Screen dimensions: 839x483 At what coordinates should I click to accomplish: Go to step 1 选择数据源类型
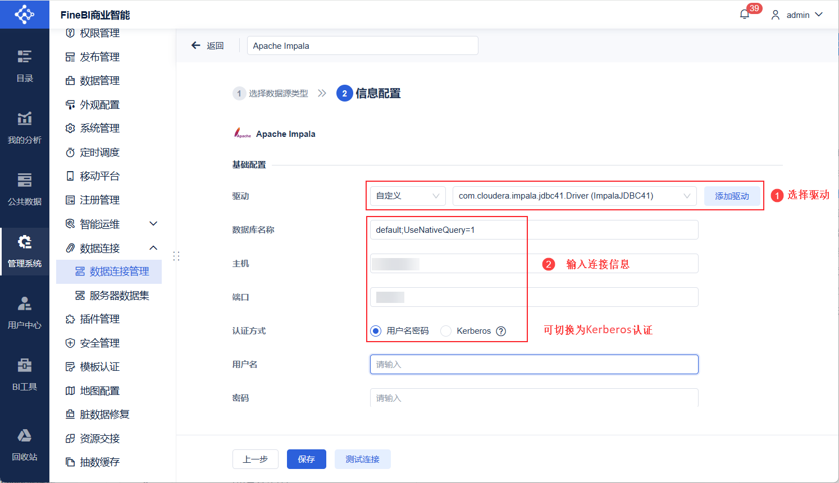[x=271, y=94]
